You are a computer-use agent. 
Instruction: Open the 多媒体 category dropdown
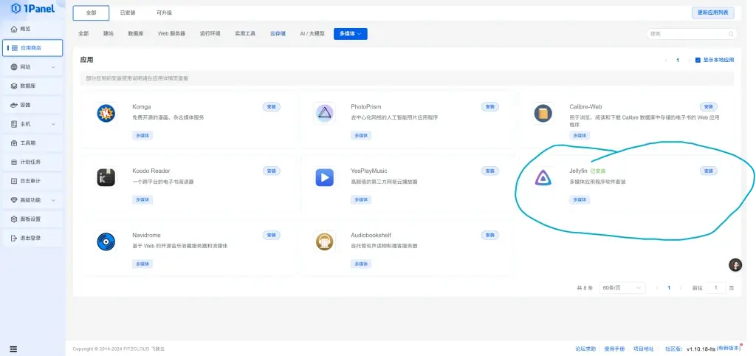tap(350, 33)
